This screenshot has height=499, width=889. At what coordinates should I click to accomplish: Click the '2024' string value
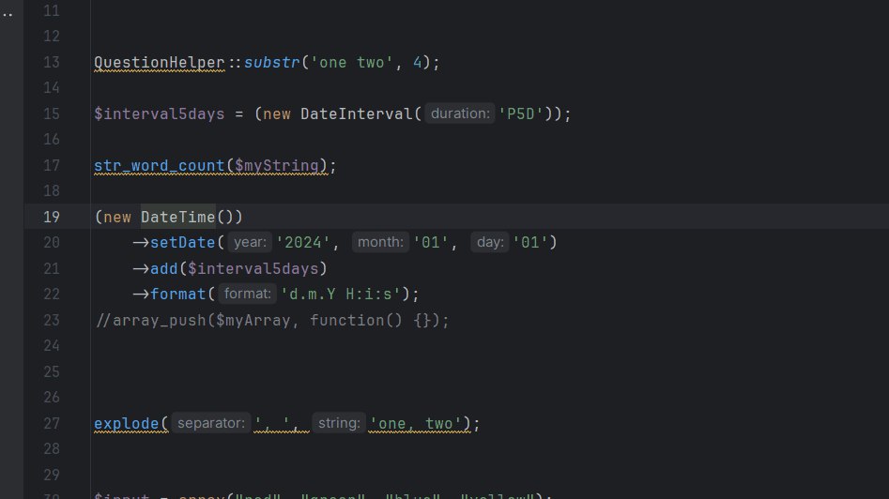tap(303, 242)
